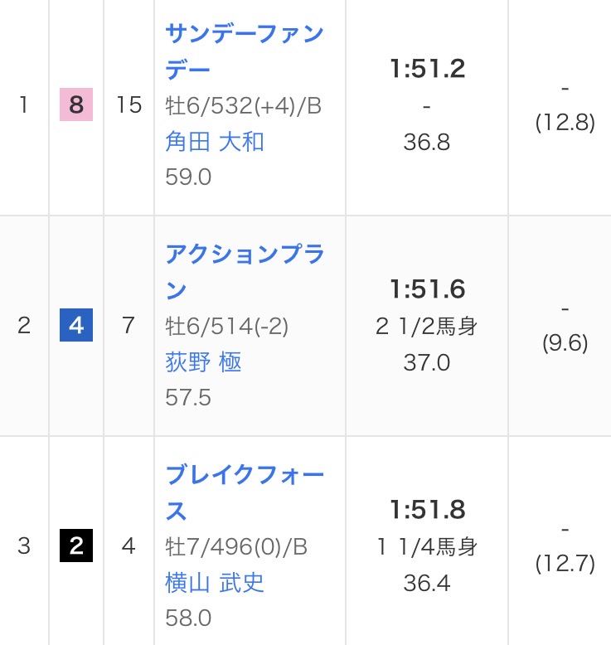The image size is (611, 645).
Task: Click the odds value (12.7)
Action: 565,564
